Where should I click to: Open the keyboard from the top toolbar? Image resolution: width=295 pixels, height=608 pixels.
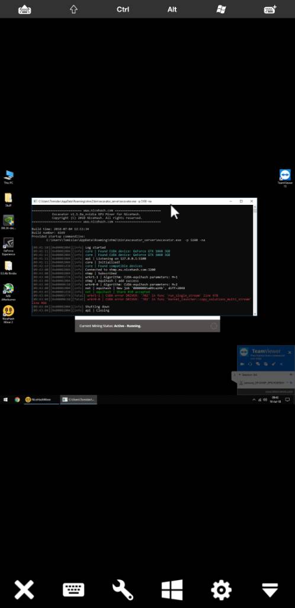click(x=25, y=9)
